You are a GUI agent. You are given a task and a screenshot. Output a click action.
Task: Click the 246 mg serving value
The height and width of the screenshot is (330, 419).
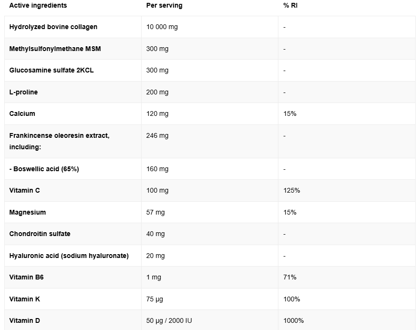point(157,135)
